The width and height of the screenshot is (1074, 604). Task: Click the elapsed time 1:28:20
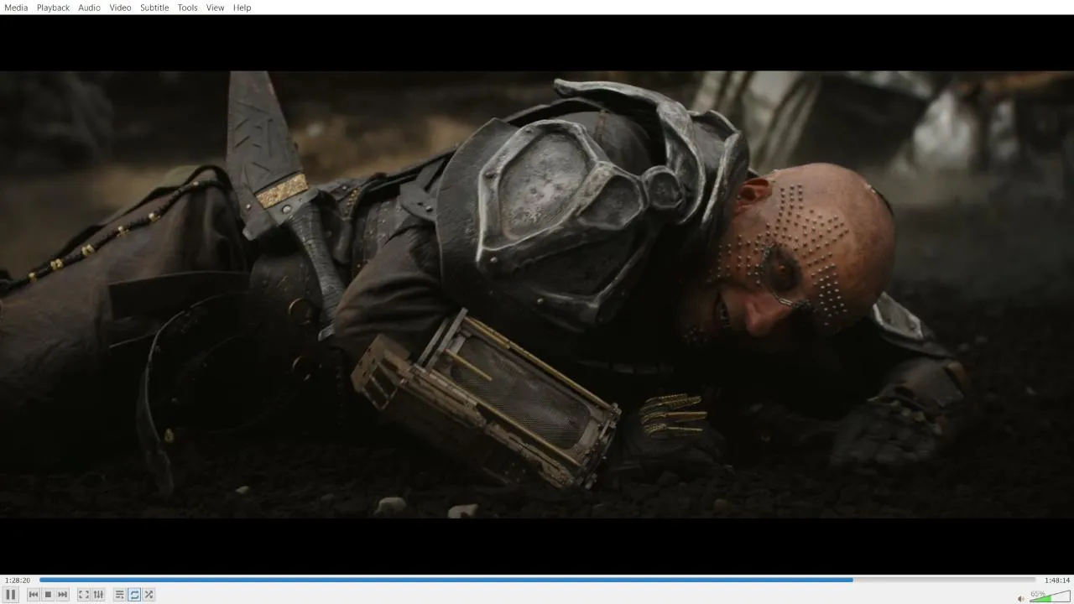[x=18, y=581]
